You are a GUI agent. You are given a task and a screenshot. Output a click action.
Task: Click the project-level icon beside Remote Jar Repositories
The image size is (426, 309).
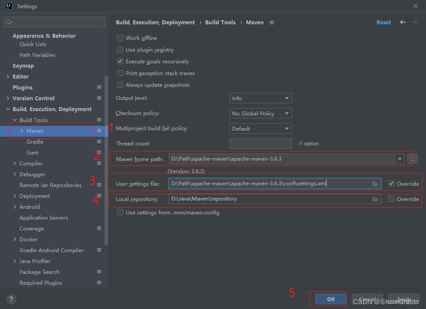pyautogui.click(x=99, y=185)
